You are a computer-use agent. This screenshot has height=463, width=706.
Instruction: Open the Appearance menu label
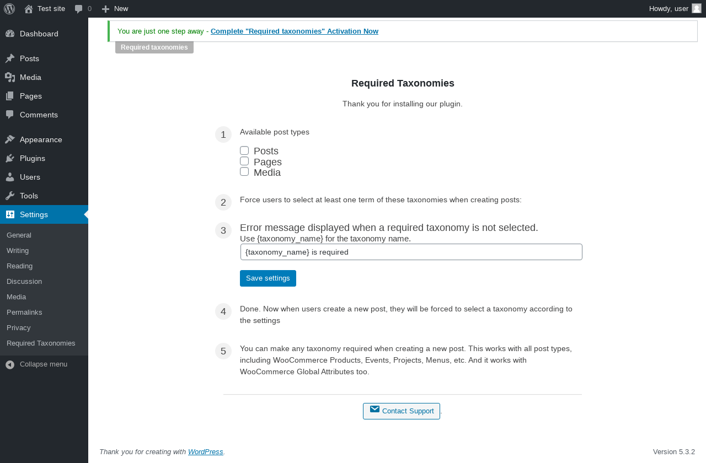point(41,139)
